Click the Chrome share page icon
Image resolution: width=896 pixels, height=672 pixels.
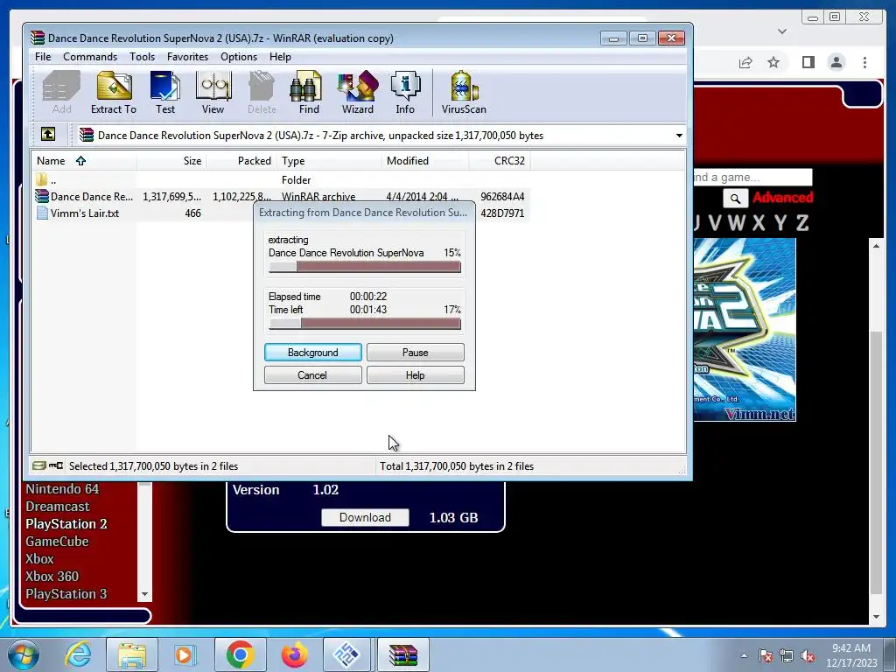point(745,62)
